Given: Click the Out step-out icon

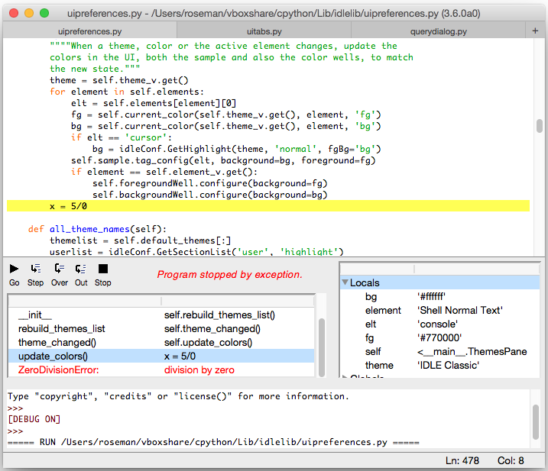Looking at the screenshot, I should point(81,269).
